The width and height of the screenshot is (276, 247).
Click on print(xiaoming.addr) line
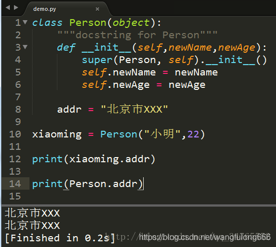tap(94, 159)
